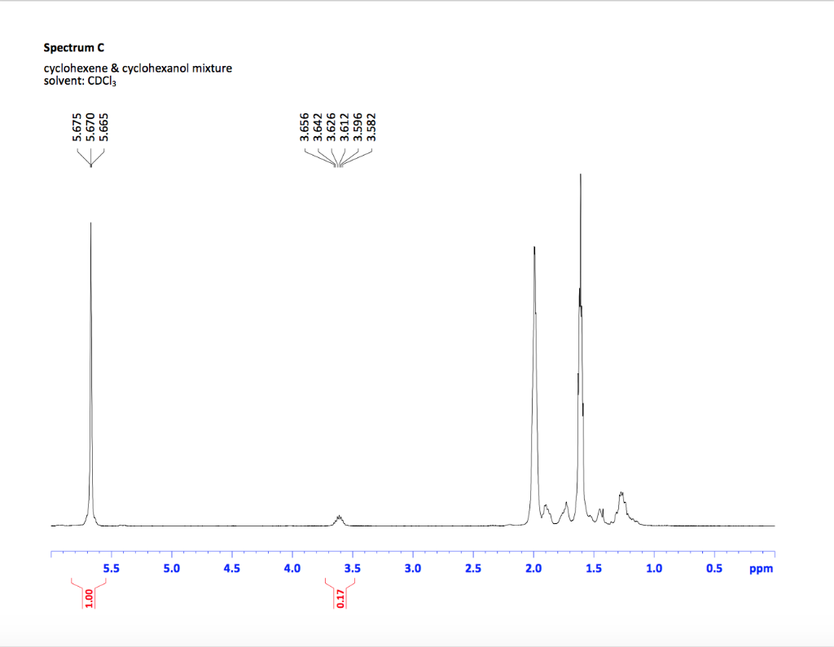Click the peak label 3.596
This screenshot has height=647, width=834.
[x=358, y=126]
